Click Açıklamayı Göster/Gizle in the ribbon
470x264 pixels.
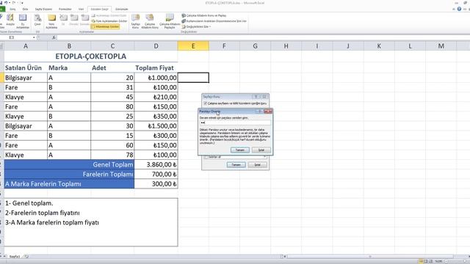(109, 15)
